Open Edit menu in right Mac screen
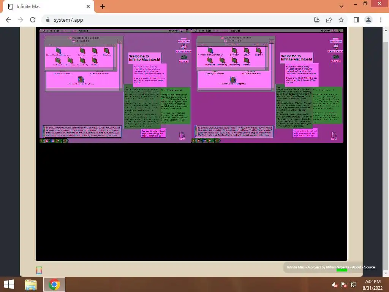The width and height of the screenshot is (389, 292). tap(209, 30)
